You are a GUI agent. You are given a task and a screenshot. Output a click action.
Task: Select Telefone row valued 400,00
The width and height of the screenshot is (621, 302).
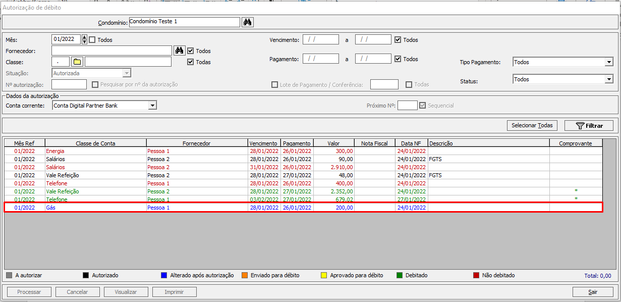tap(303, 183)
